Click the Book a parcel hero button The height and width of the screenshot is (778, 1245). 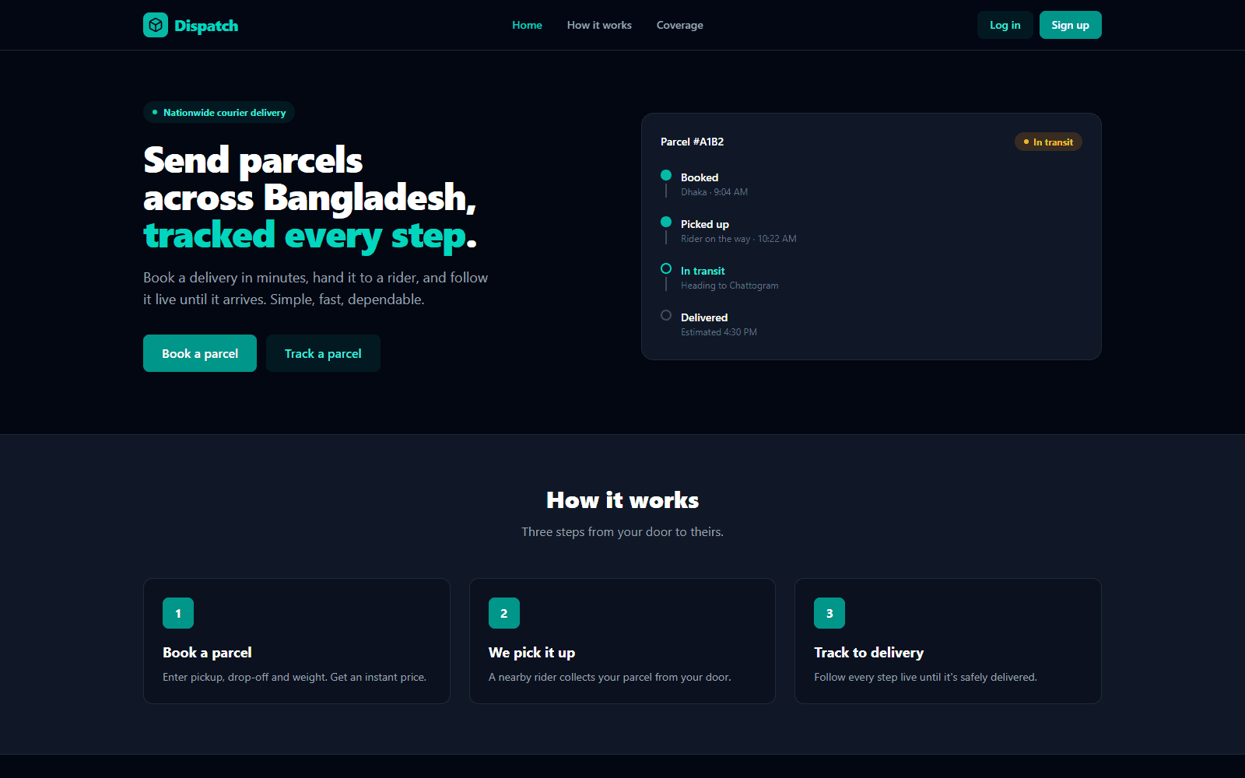point(200,353)
